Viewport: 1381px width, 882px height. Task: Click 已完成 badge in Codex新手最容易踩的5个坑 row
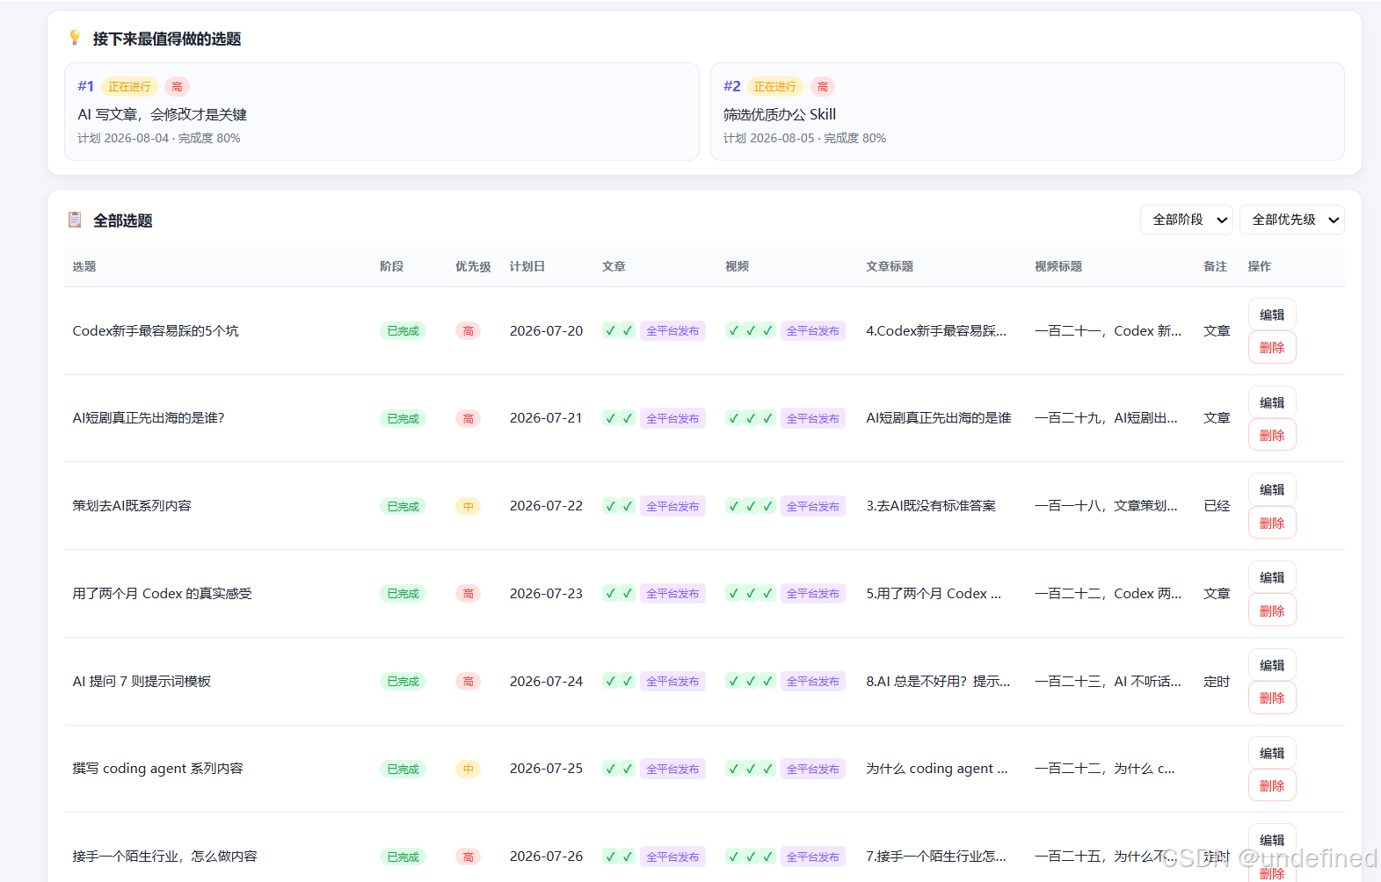403,330
